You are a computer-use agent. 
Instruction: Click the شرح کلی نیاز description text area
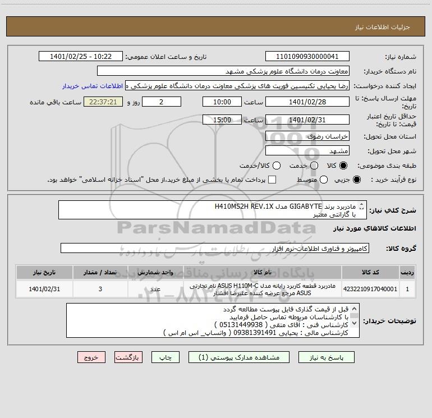pyautogui.click(x=213, y=210)
